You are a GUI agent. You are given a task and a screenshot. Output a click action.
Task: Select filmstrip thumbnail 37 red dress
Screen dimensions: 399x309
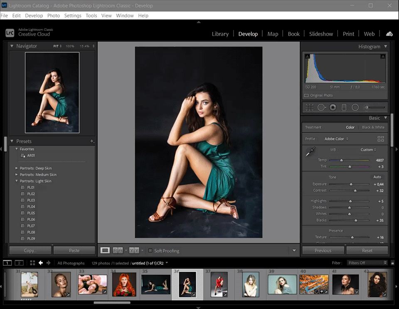pyautogui.click(x=219, y=284)
